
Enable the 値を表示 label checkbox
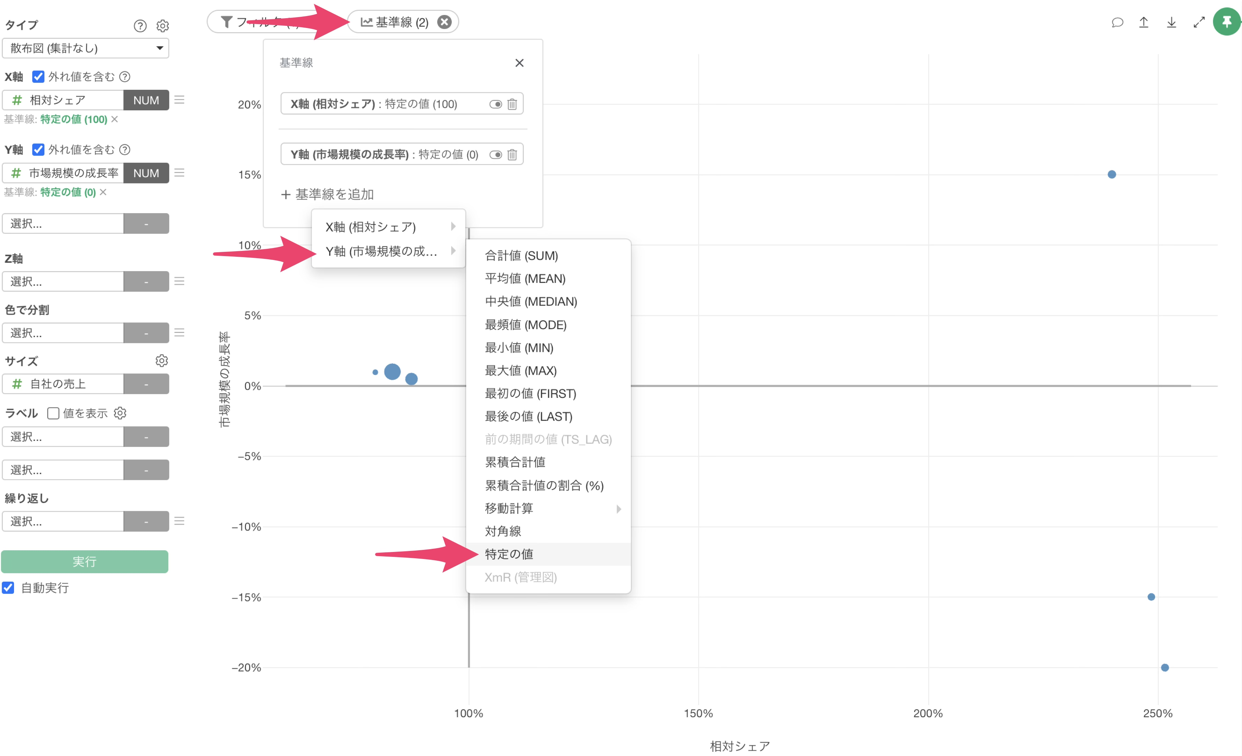tap(53, 413)
